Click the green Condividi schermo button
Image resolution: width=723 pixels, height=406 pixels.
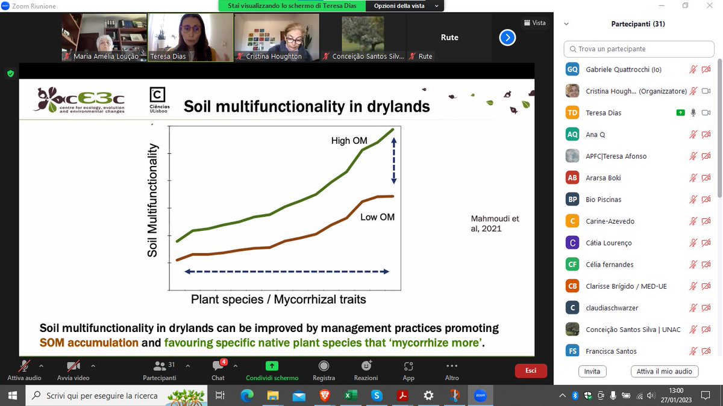(x=272, y=369)
